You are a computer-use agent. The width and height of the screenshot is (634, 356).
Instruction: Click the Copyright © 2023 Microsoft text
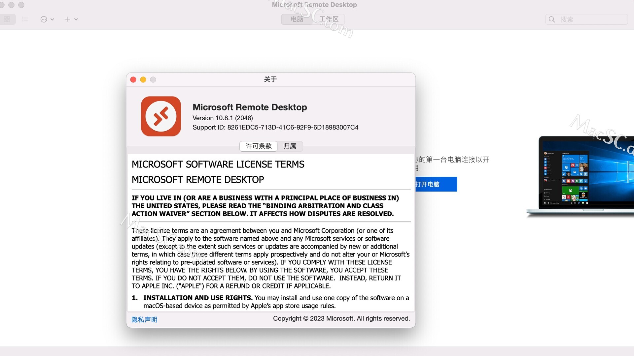pyautogui.click(x=341, y=318)
